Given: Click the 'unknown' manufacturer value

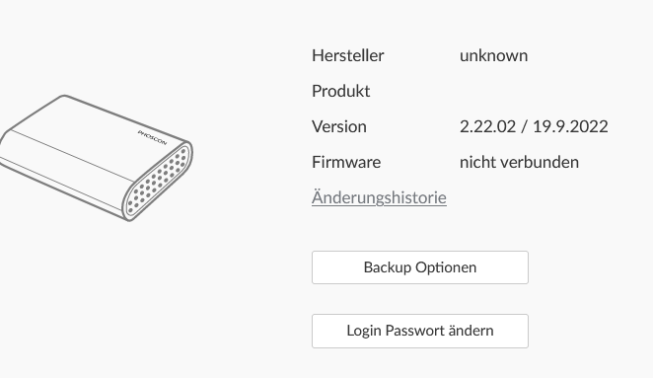Looking at the screenshot, I should coord(493,55).
